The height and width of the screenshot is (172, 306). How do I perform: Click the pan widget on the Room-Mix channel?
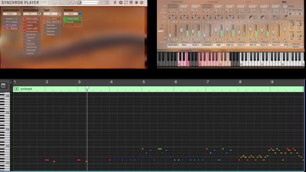pos(173,17)
